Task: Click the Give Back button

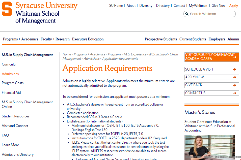Action: [212, 85]
